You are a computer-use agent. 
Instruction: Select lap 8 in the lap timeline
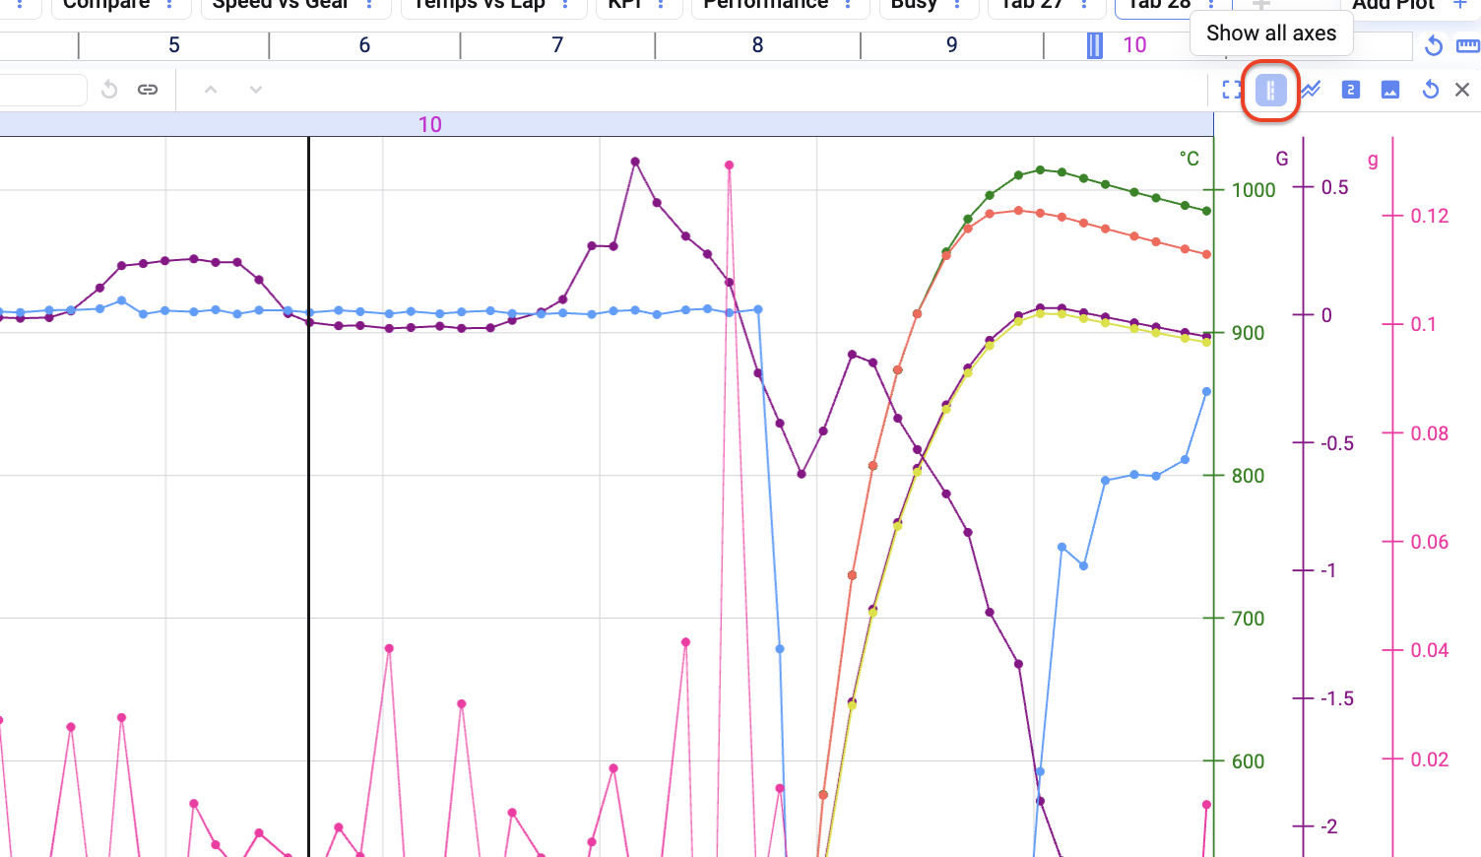757,45
